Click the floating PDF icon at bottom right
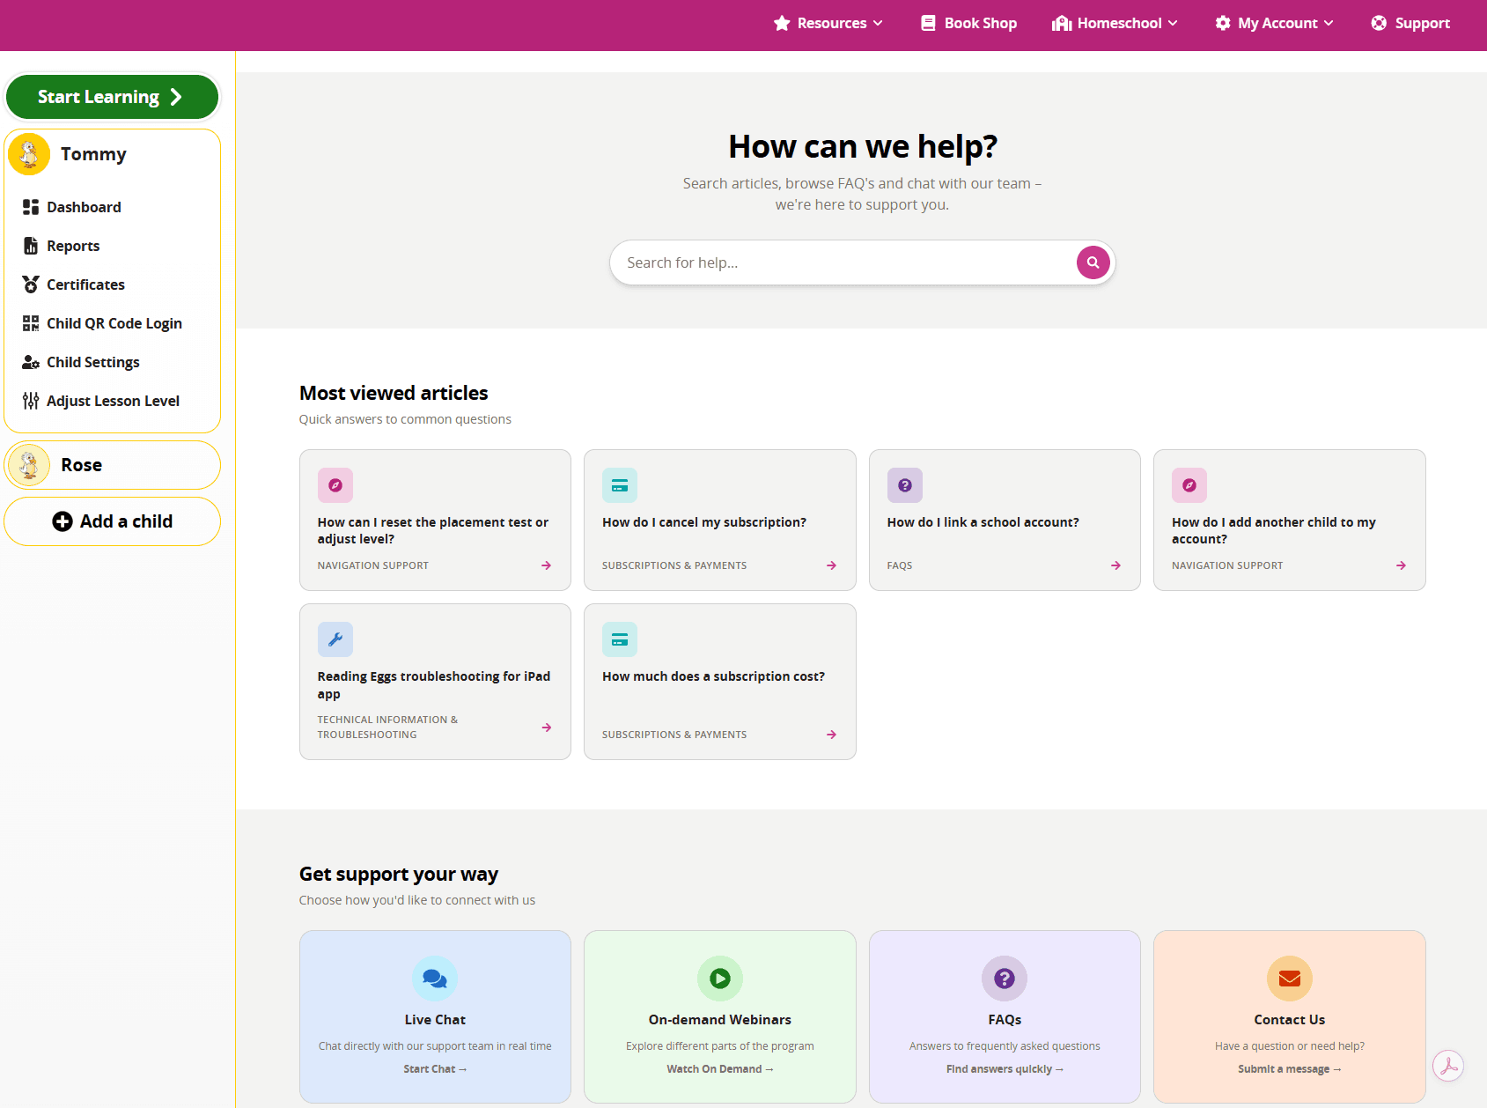The height and width of the screenshot is (1108, 1487). point(1448,1066)
